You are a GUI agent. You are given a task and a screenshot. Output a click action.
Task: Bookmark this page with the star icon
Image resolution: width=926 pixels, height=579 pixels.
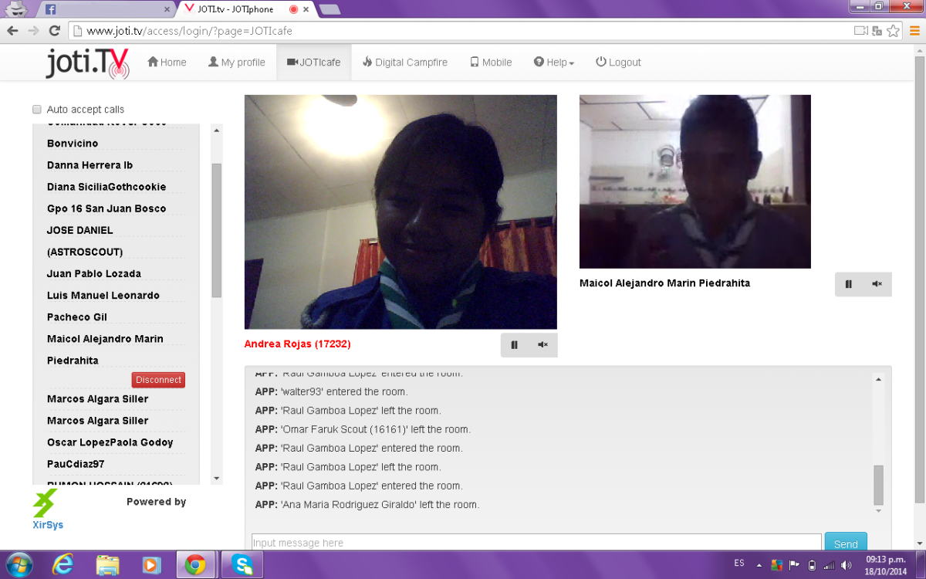click(893, 31)
